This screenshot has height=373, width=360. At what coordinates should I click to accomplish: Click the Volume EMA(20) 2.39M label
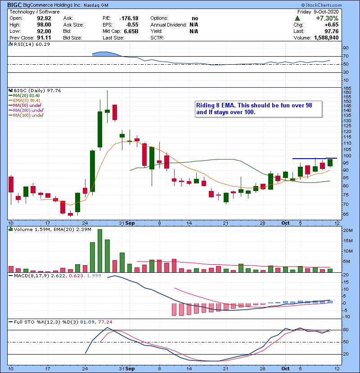(72, 229)
